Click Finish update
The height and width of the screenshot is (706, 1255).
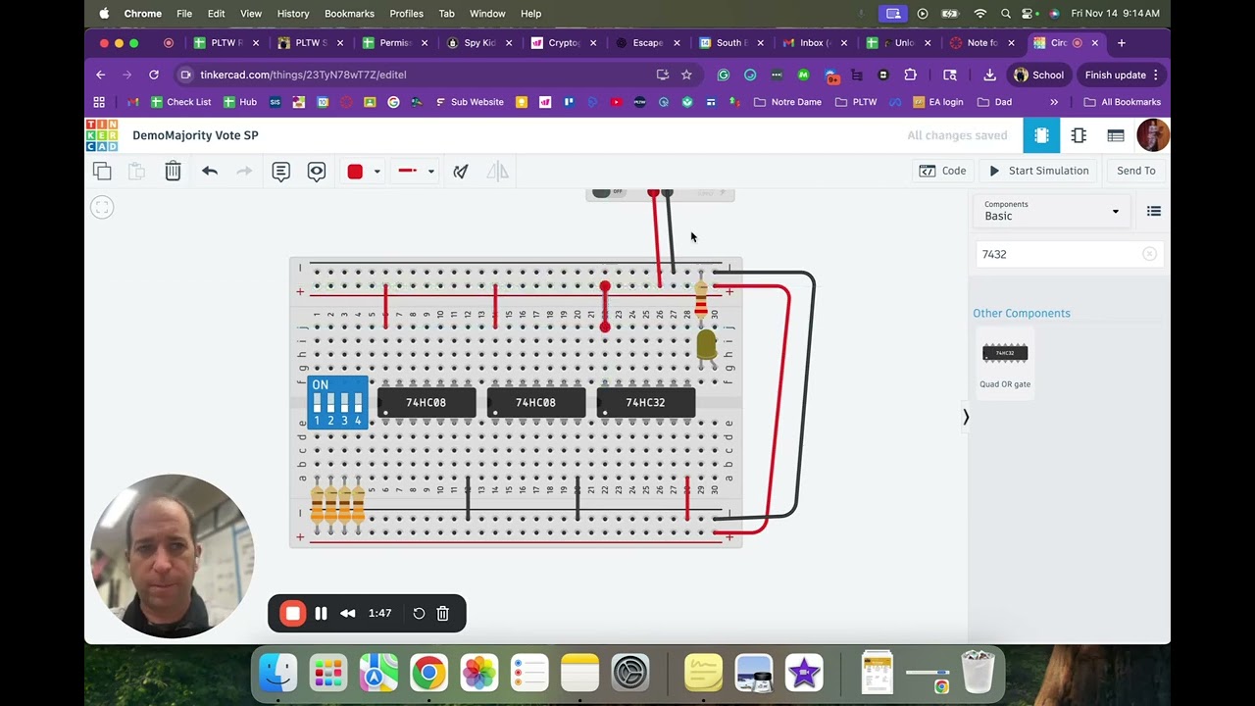coord(1122,75)
